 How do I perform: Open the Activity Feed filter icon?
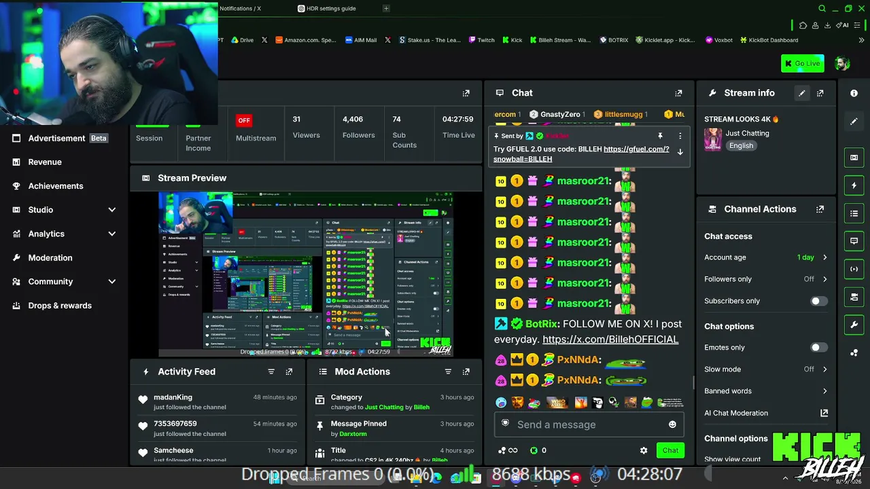pos(271,372)
